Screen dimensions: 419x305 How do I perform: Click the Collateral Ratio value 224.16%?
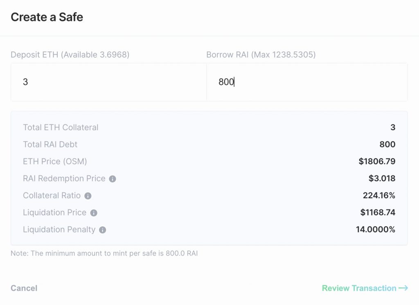click(x=379, y=195)
